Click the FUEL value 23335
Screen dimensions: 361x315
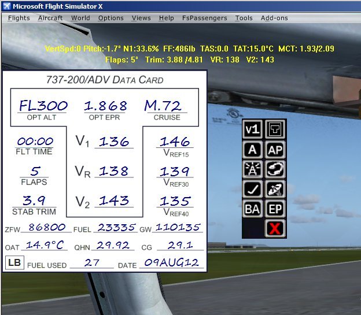(116, 227)
